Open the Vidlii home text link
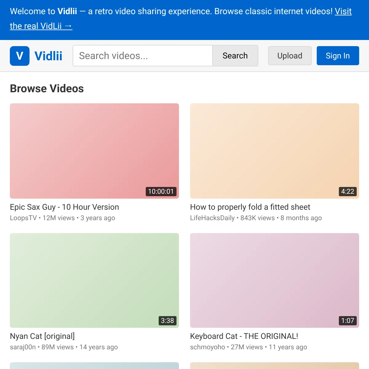Image resolution: width=369 pixels, height=369 pixels. [48, 56]
